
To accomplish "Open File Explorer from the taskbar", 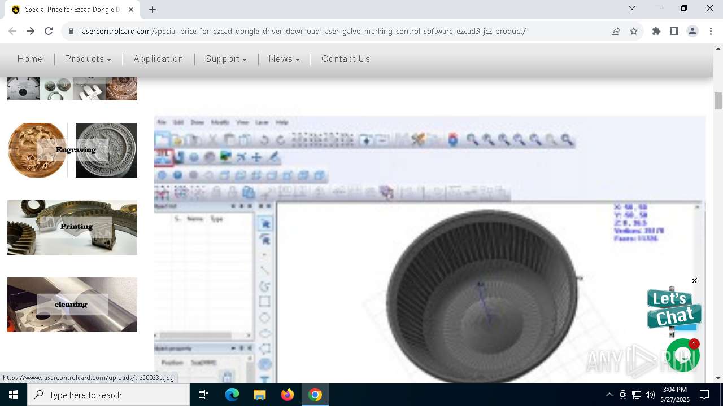I will coord(259,395).
